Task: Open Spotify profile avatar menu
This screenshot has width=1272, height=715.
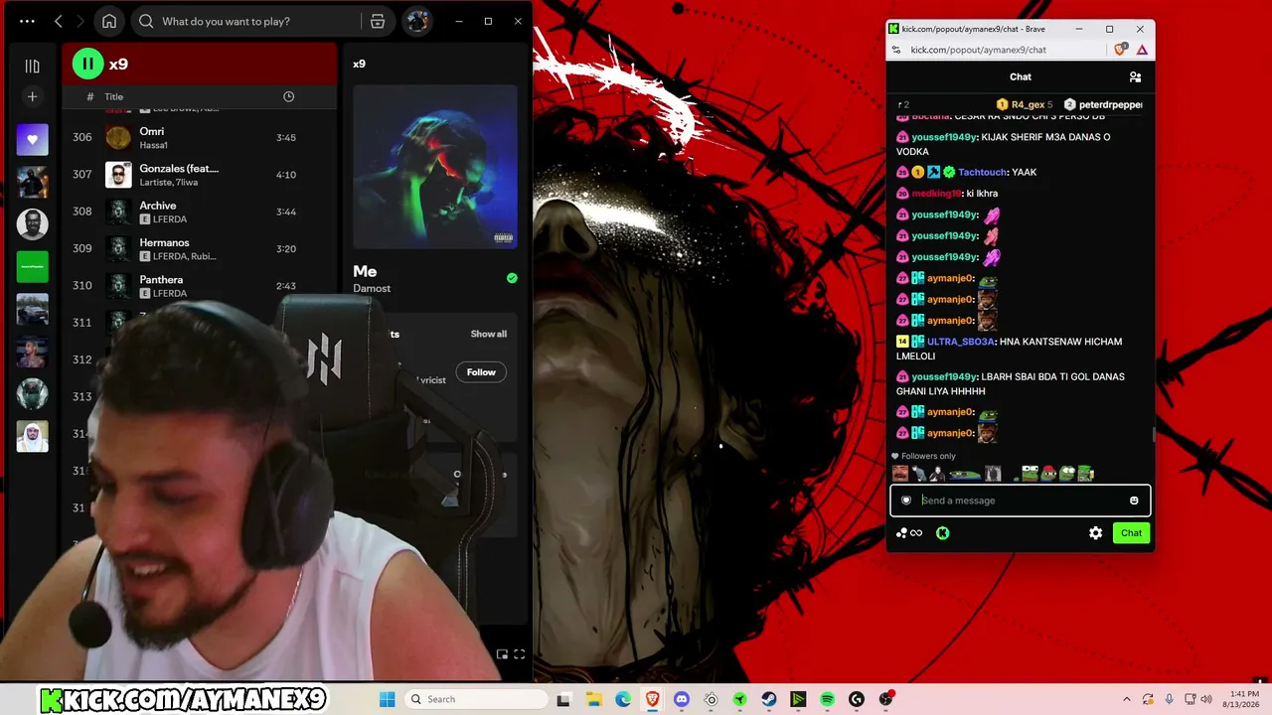Action: [x=417, y=21]
